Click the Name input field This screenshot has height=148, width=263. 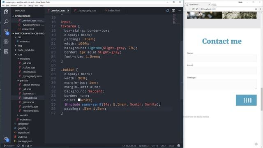point(222,58)
